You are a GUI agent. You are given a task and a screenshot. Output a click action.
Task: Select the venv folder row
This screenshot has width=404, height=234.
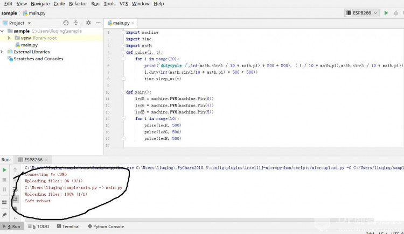click(x=52, y=38)
